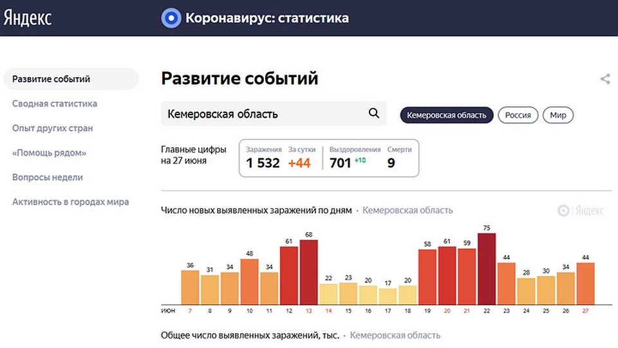Click the июн axis month label
The height and width of the screenshot is (348, 618).
(x=168, y=311)
